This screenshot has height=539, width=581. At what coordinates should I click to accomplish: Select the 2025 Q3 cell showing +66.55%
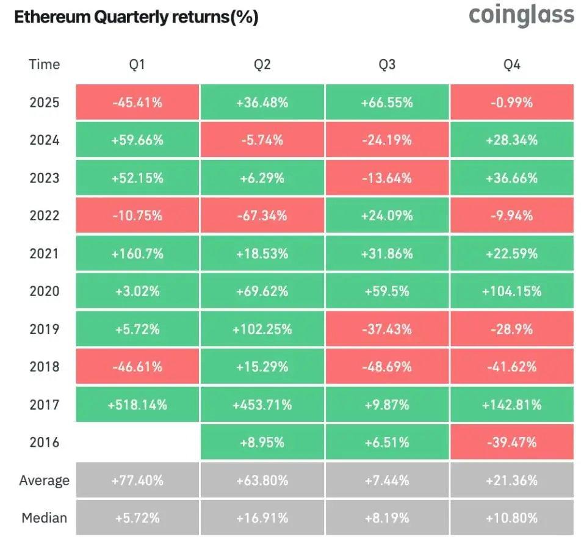click(387, 102)
